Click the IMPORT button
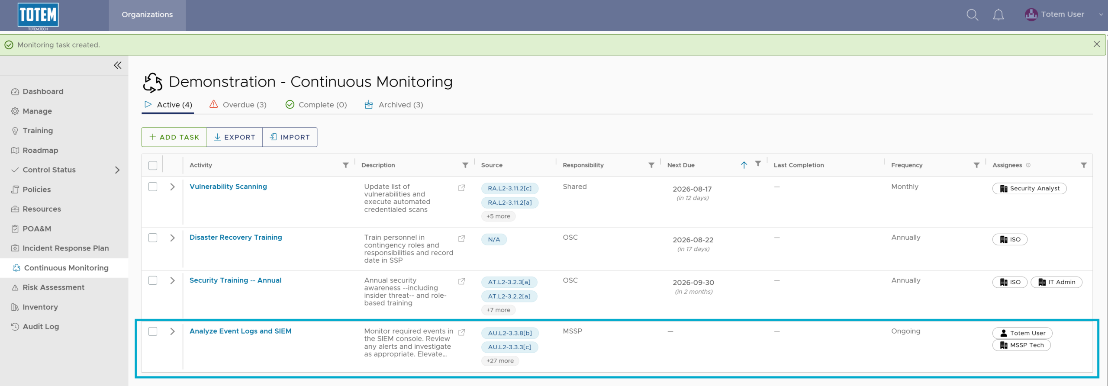Viewport: 1108px width, 386px height. [290, 137]
